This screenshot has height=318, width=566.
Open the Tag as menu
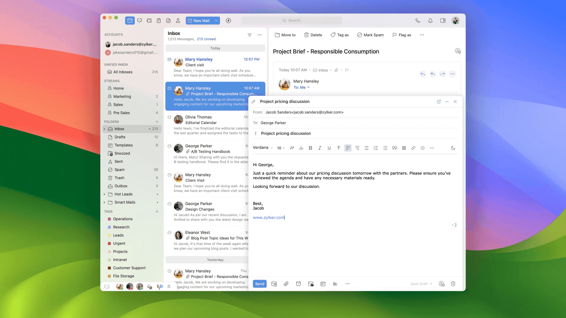point(340,35)
